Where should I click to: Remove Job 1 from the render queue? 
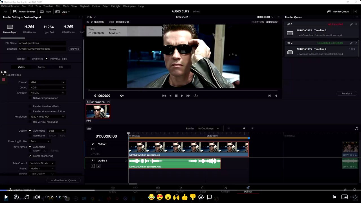pos(356,24)
